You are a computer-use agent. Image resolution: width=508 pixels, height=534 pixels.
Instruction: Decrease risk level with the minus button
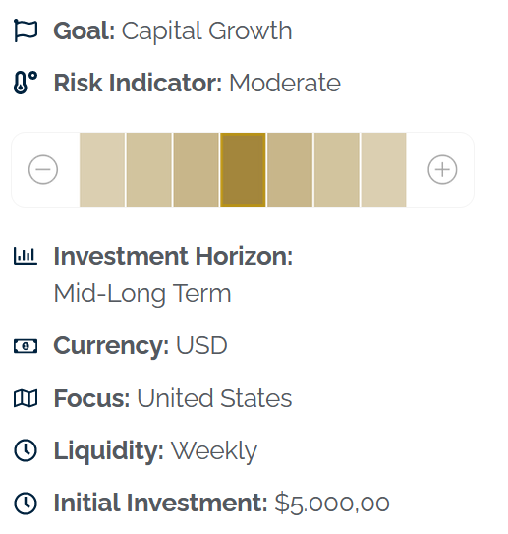(x=43, y=169)
